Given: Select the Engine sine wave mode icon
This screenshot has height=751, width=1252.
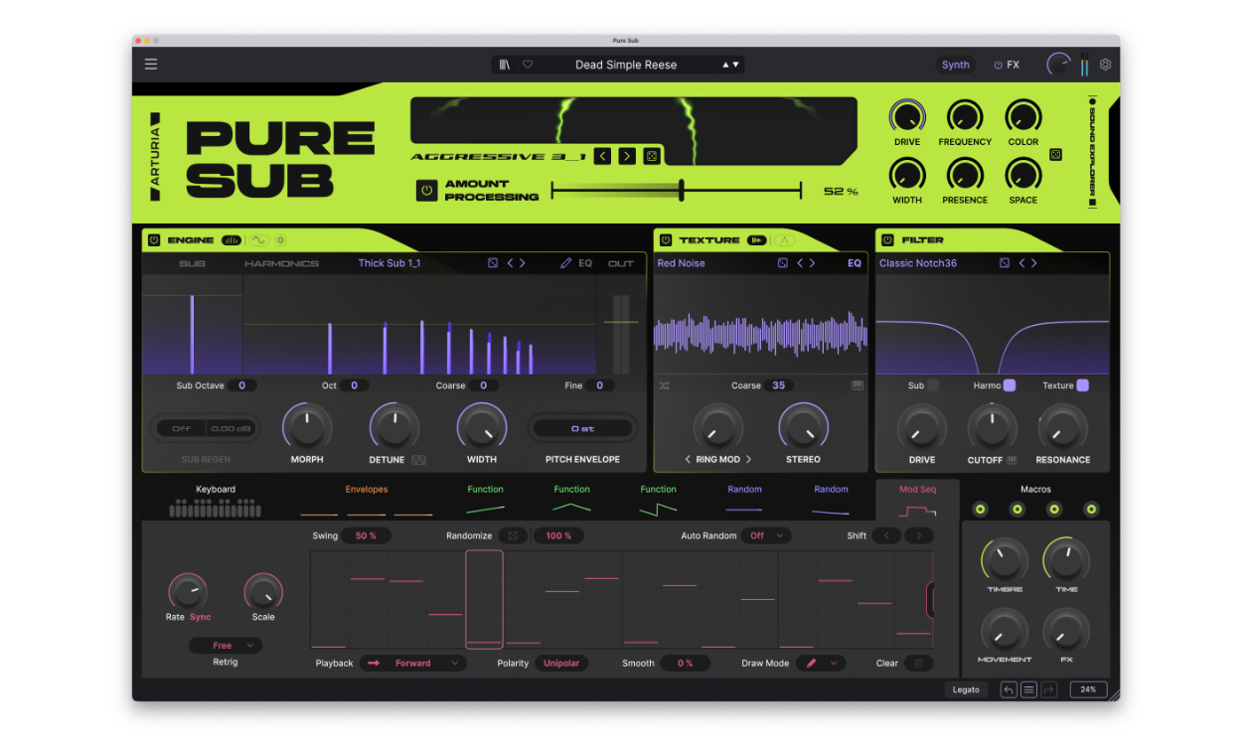Looking at the screenshot, I should [258, 240].
